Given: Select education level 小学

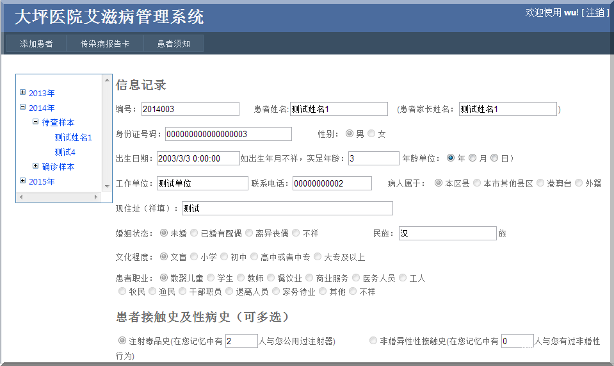Looking at the screenshot, I should point(194,256).
